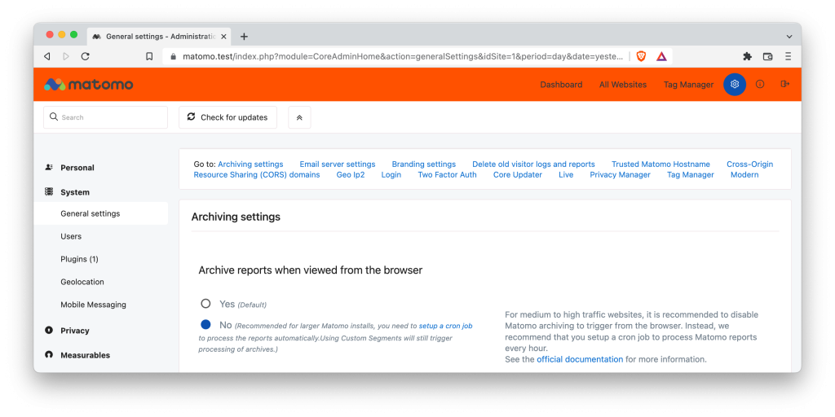Open Geolocation in the System sidebar

[82, 282]
